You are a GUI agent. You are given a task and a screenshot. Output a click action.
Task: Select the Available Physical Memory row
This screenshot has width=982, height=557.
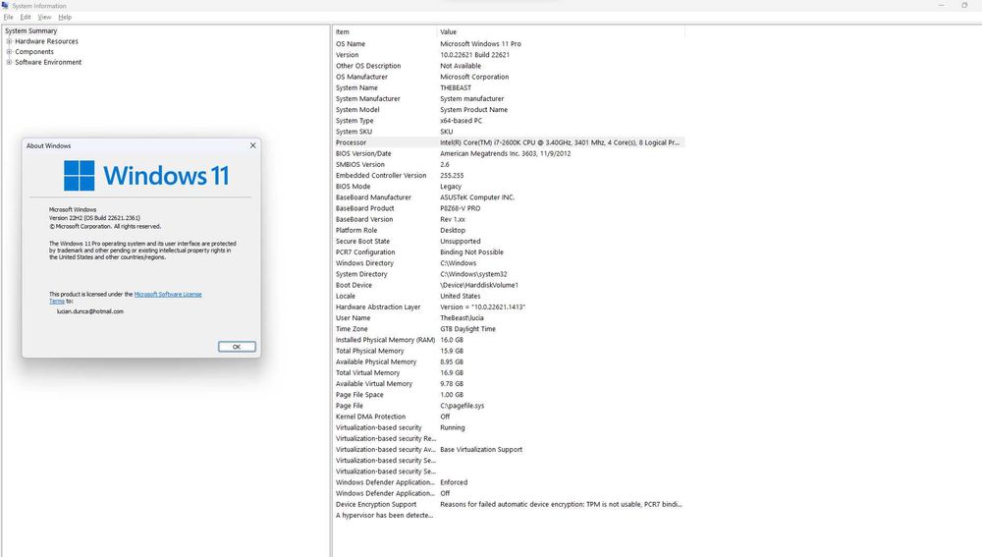[509, 362]
